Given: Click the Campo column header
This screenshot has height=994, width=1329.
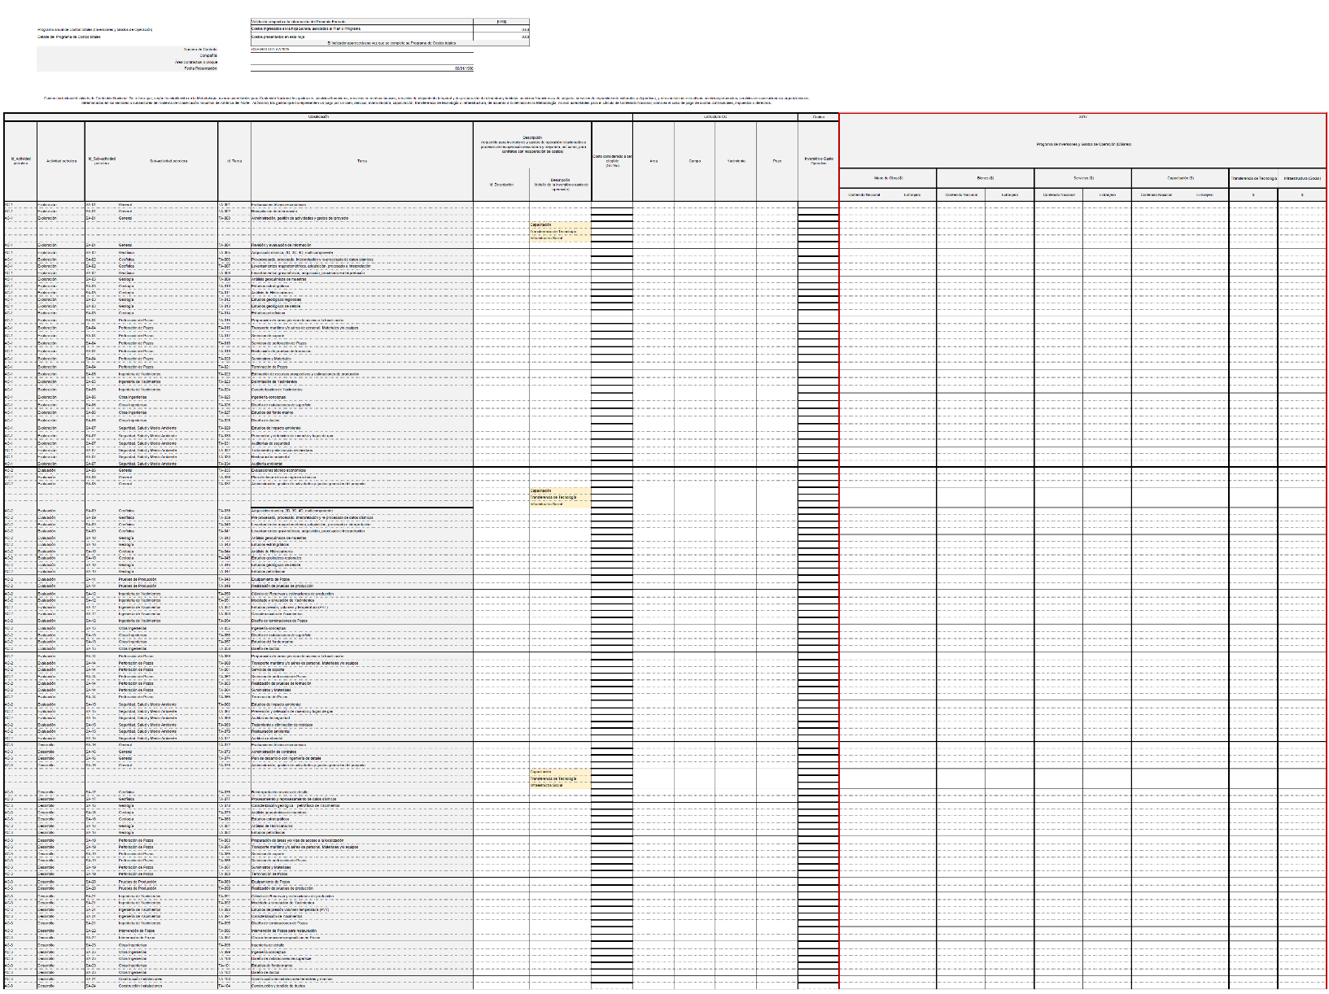Looking at the screenshot, I should [694, 161].
